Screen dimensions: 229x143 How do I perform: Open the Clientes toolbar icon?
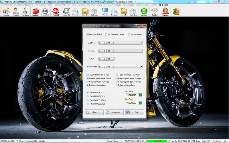click(x=6, y=11)
